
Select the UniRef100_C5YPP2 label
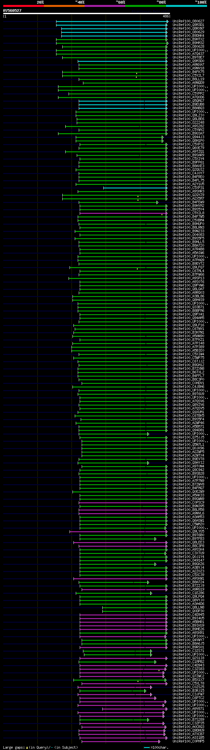pos(188,94)
